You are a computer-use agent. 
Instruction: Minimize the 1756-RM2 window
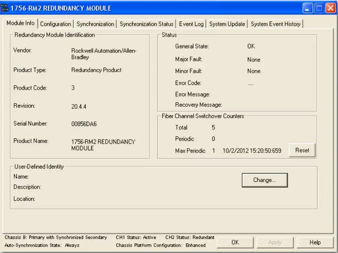308,8
